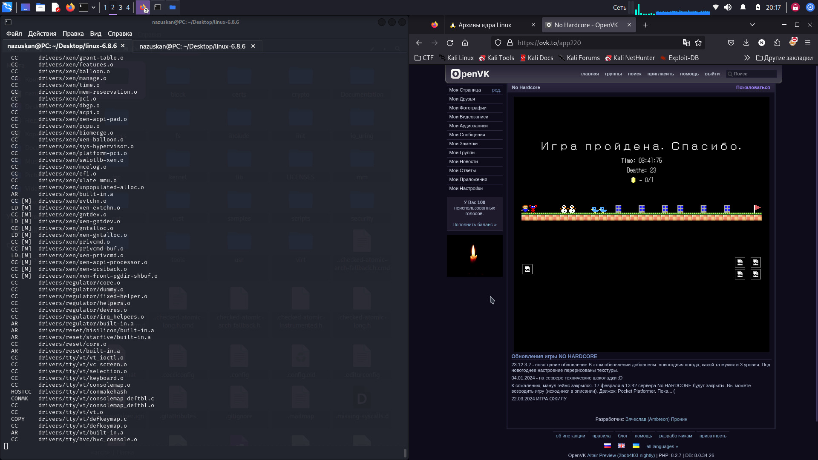This screenshot has width=818, height=460.
Task: Click the Пополнить баланс link
Action: pos(474,224)
